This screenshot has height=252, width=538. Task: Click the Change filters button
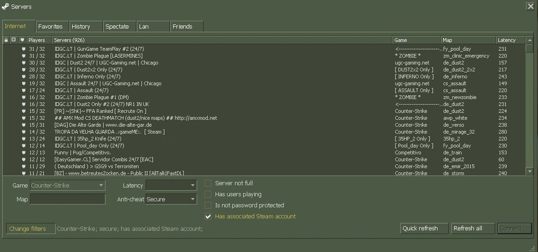[x=31, y=229]
